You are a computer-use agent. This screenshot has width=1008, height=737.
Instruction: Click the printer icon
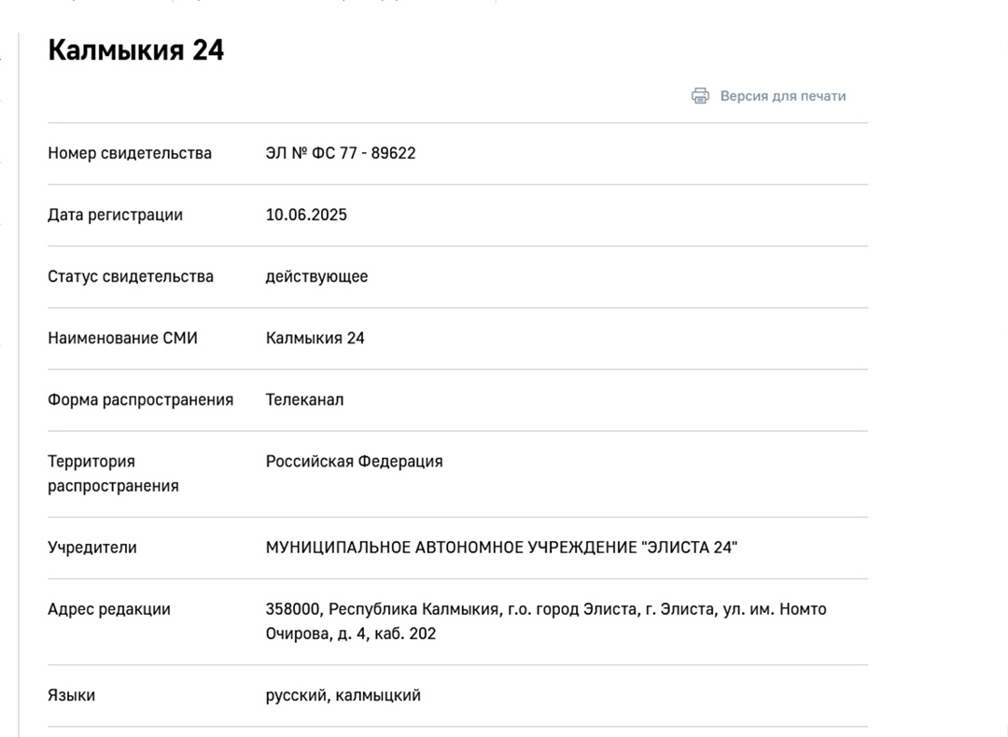click(x=700, y=96)
